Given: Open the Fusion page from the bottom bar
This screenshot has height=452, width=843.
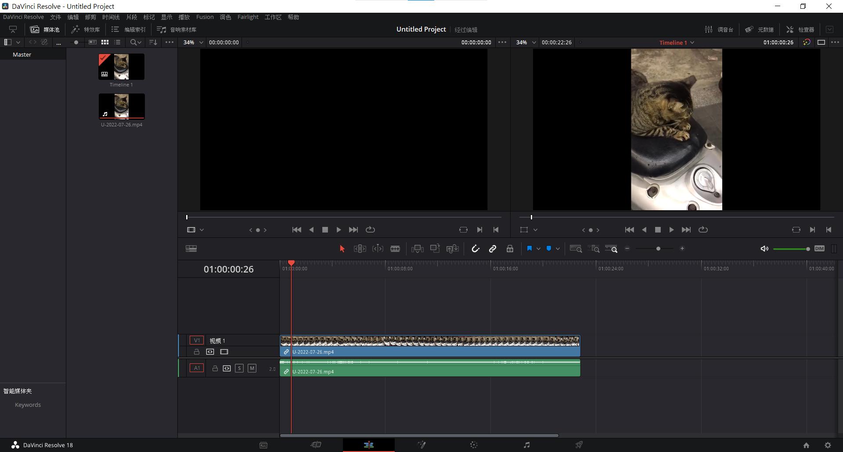Looking at the screenshot, I should [x=421, y=445].
